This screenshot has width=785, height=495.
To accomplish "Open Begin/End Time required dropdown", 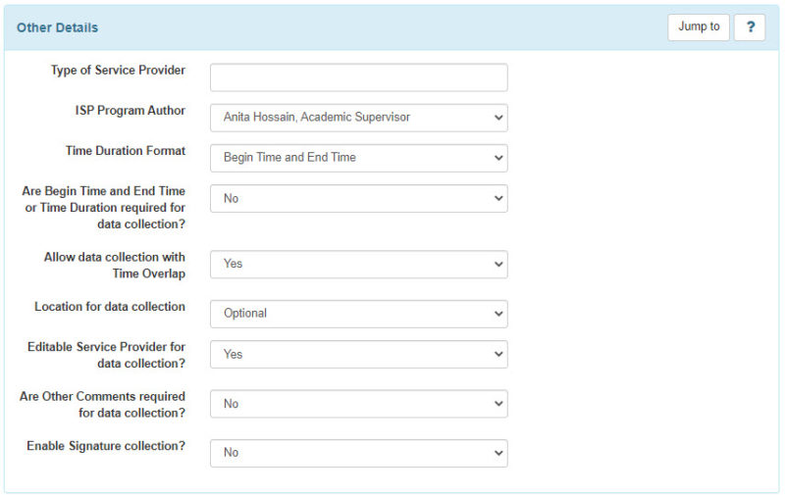I will click(358, 199).
